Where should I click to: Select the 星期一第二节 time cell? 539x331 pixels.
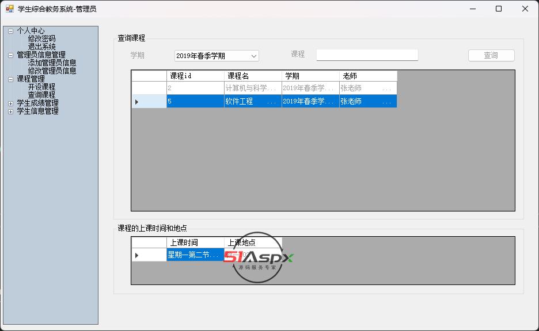point(195,255)
